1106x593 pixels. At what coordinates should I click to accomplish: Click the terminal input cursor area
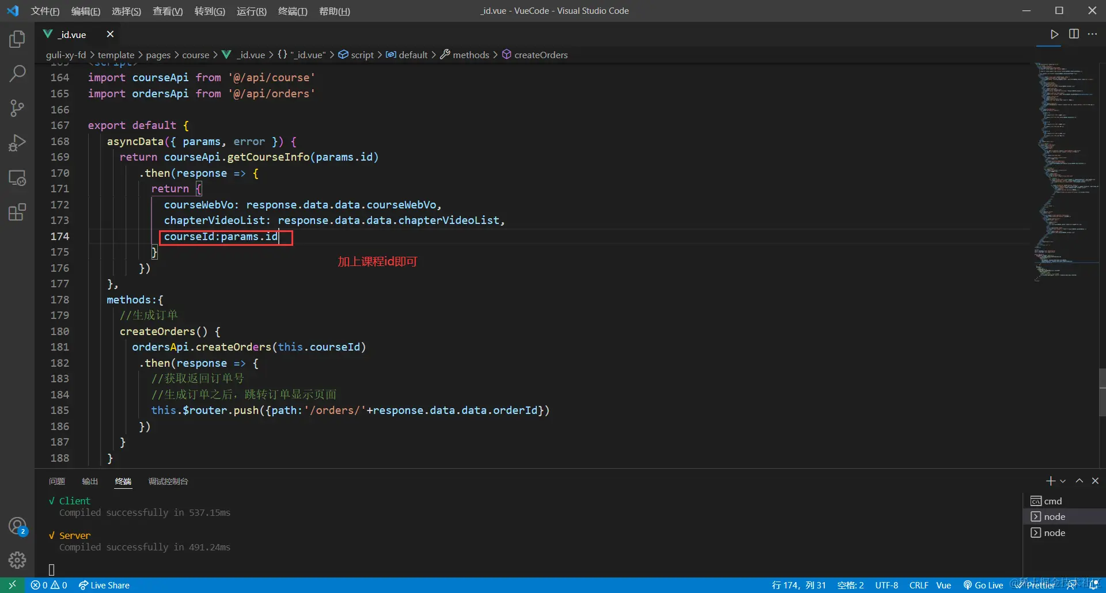click(x=51, y=569)
